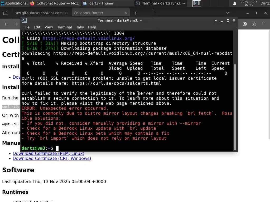This screenshot has width=270, height=202.
Task: Open the Terminal menu in menubar
Action: tap(64, 27)
